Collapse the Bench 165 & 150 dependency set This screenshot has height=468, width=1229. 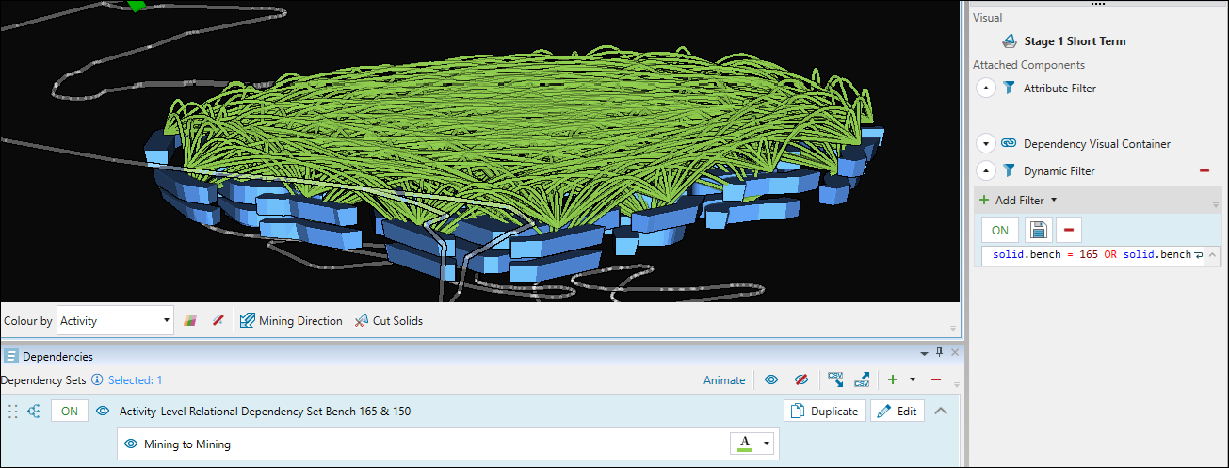click(940, 411)
